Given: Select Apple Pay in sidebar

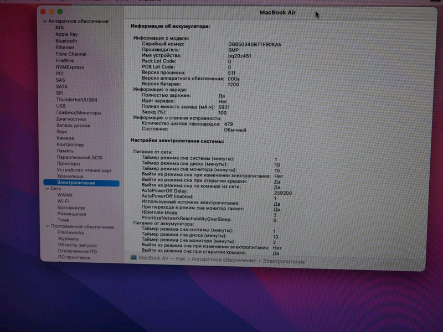Looking at the screenshot, I should [66, 34].
